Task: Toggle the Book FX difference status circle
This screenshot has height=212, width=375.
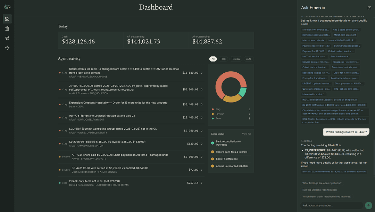Action: 212,159
